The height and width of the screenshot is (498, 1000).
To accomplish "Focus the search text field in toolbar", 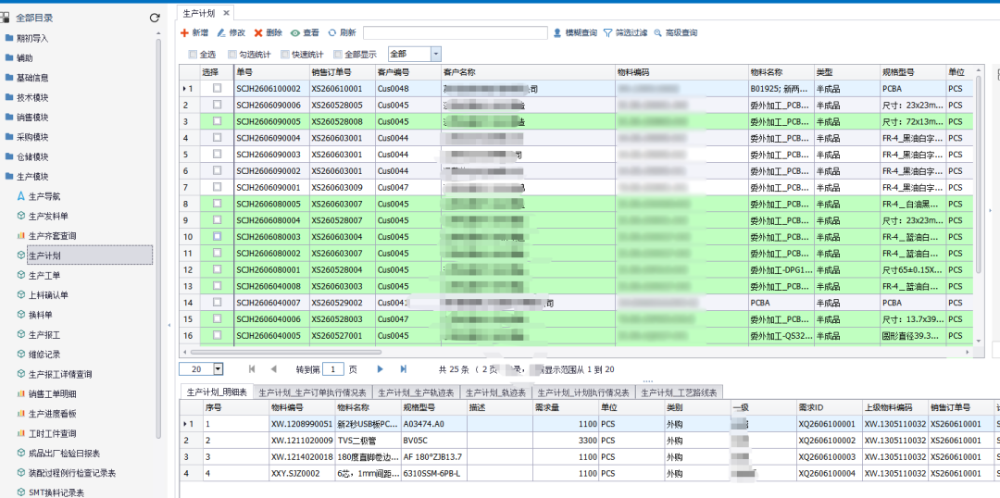I will [x=456, y=32].
